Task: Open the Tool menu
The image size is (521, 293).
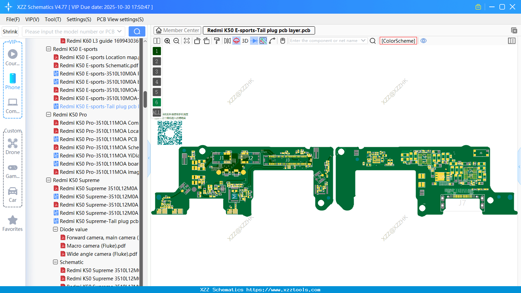Action: (53, 19)
